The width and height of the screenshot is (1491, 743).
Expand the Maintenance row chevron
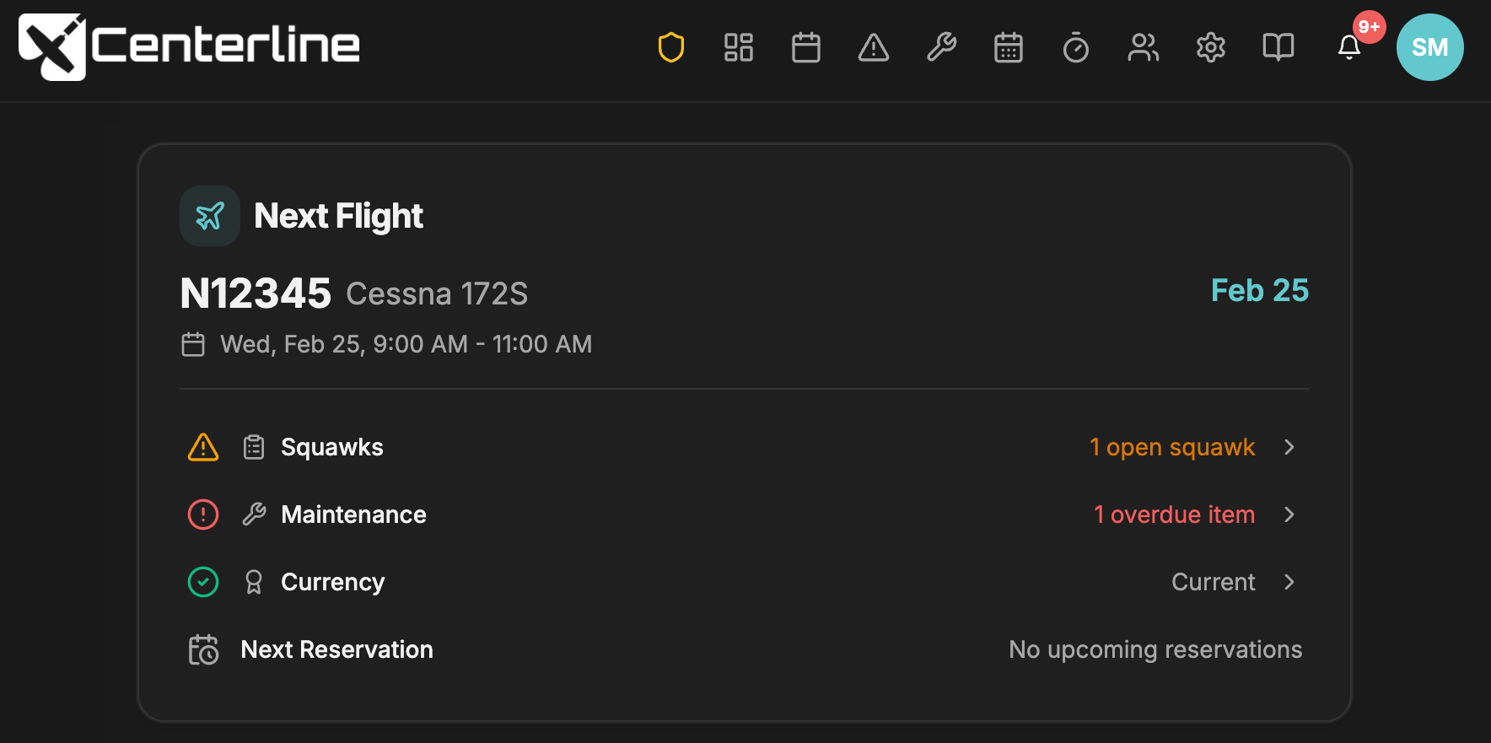tap(1289, 514)
